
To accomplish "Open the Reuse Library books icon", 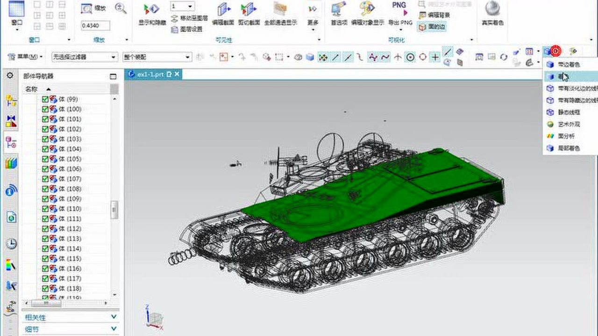I will pos(11,163).
